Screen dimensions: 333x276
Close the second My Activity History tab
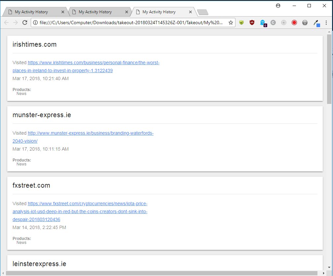pyautogui.click(x=127, y=12)
